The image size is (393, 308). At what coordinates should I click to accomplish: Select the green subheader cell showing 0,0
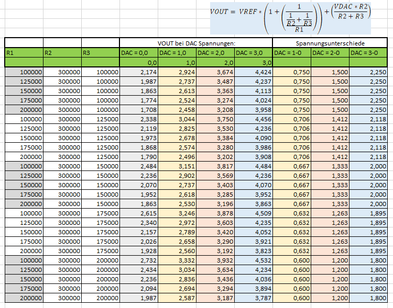pyautogui.click(x=139, y=62)
